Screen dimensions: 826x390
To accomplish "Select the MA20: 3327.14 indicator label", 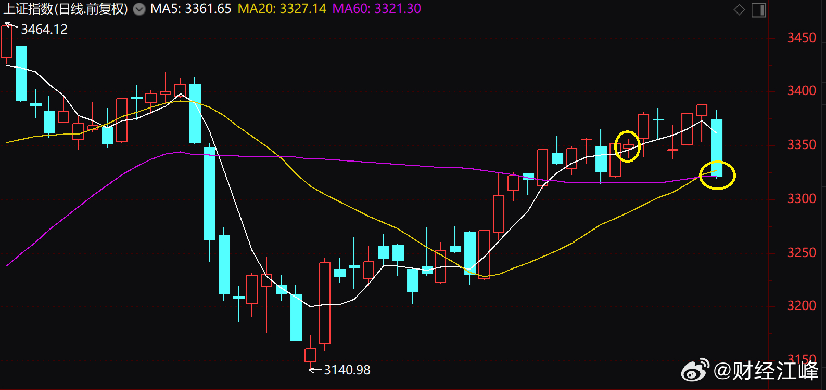I will 282,9.
